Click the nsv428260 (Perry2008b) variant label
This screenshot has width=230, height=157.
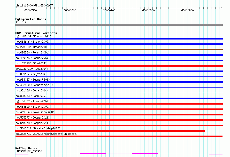(33, 52)
